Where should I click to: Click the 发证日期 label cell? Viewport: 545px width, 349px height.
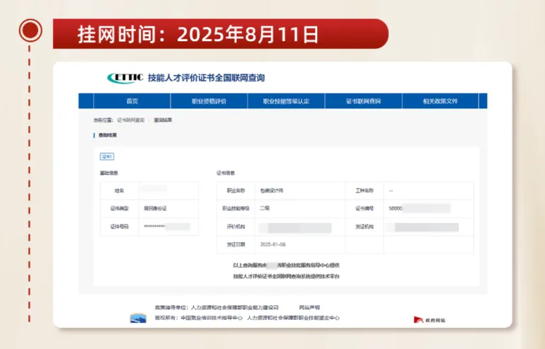point(236,245)
